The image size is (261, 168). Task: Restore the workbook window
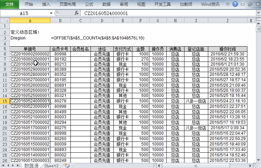[x=250, y=4]
